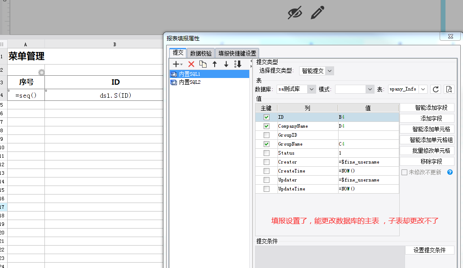Select 内置SQL2 in the list
This screenshot has height=268, width=463.
point(209,82)
